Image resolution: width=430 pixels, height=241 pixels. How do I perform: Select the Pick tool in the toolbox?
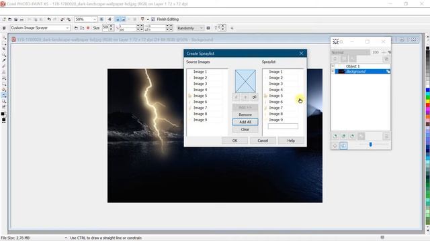[x=4, y=37]
